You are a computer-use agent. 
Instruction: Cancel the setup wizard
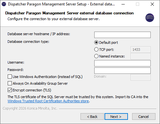[x=144, y=117]
